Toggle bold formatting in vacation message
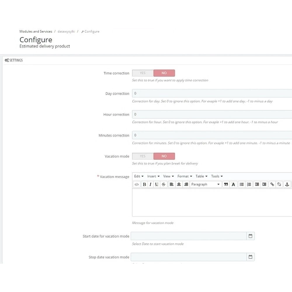Viewport: 292px width, 292px height. pos(144,184)
